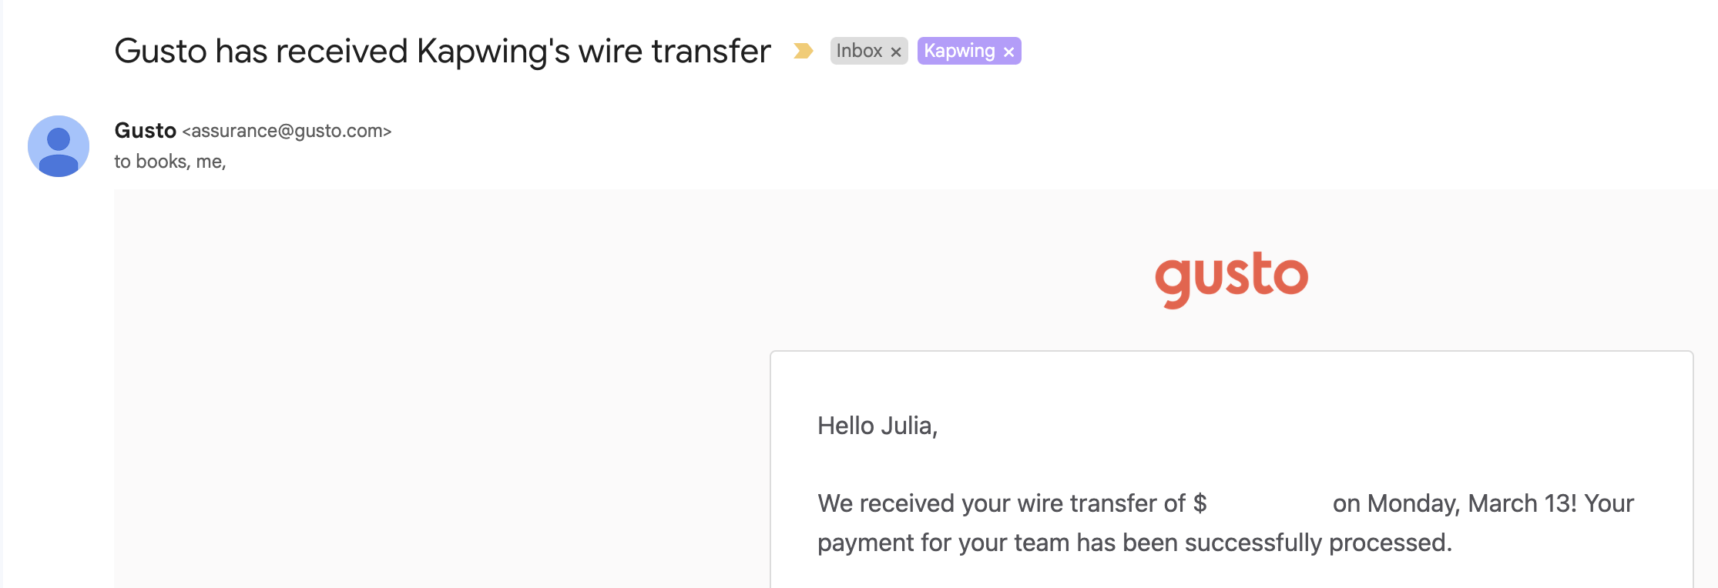The image size is (1718, 588).
Task: Click the yellow importance marker arrow
Action: (803, 51)
